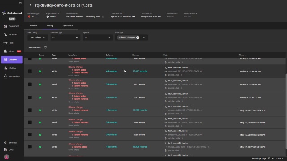The height and width of the screenshot is (161, 287).
Task: Open the Alerts bell icon
Action: coord(5,51)
